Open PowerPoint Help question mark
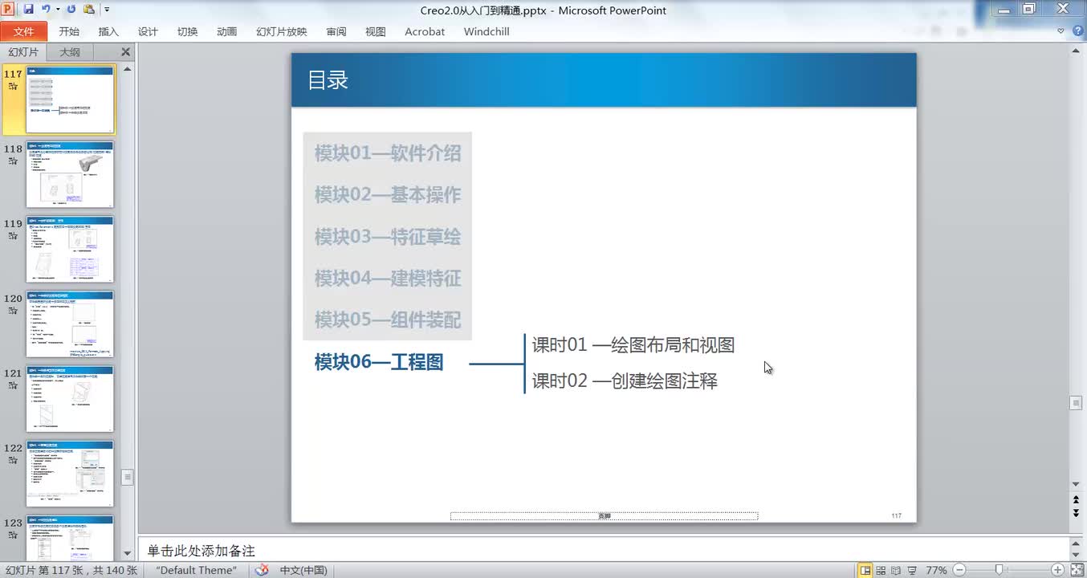The width and height of the screenshot is (1087, 578). (x=1077, y=31)
